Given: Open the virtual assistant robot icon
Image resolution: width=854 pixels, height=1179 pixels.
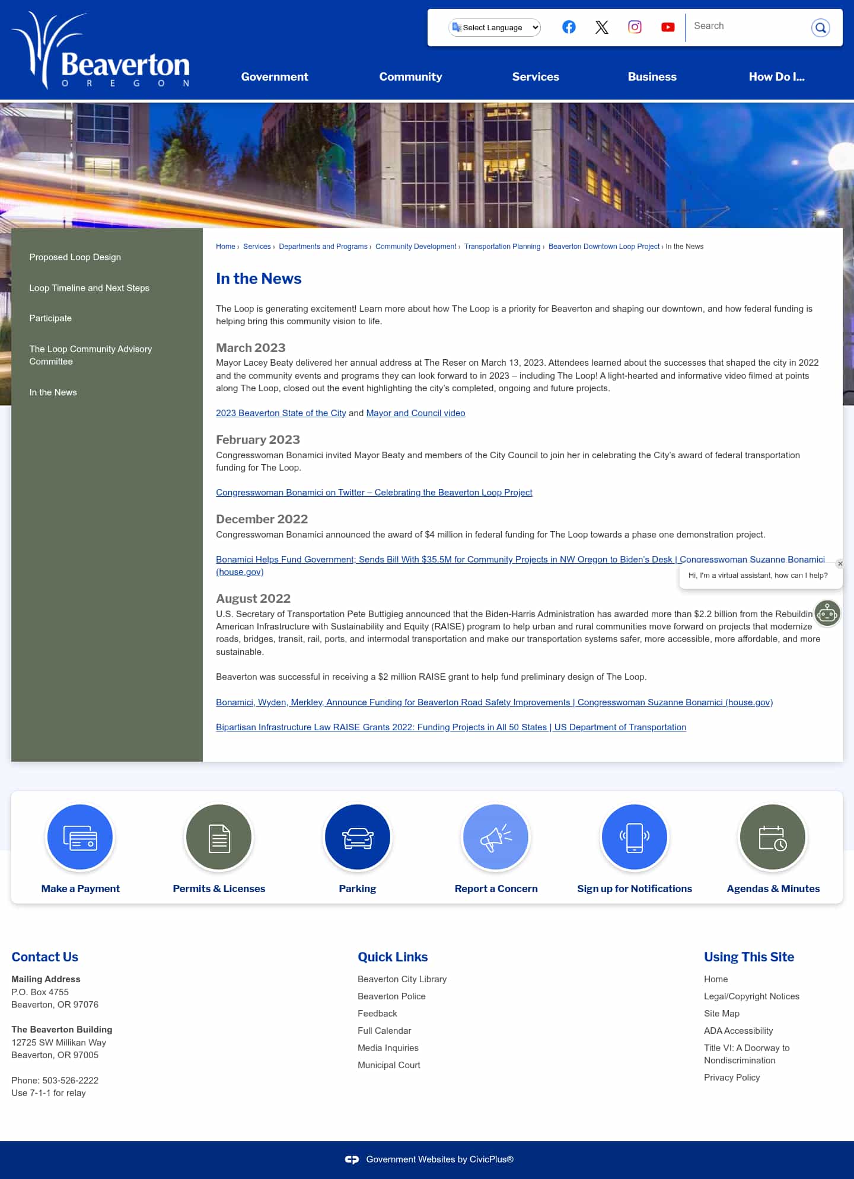Looking at the screenshot, I should pos(827,614).
